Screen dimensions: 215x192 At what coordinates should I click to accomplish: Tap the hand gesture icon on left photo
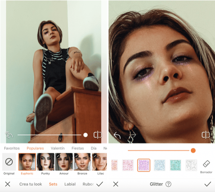[x=9, y=135]
